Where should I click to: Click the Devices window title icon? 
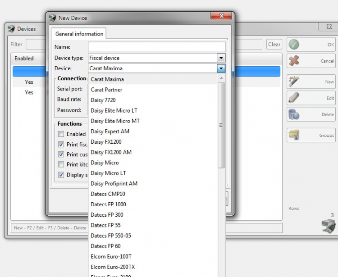coord(11,29)
